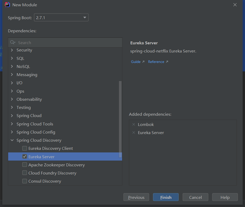Enable Eureka Discovery Client checkbox
The height and width of the screenshot is (207, 245).
point(24,148)
